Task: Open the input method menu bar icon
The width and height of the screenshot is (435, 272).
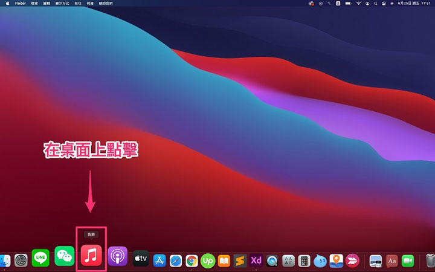Action: click(338, 4)
